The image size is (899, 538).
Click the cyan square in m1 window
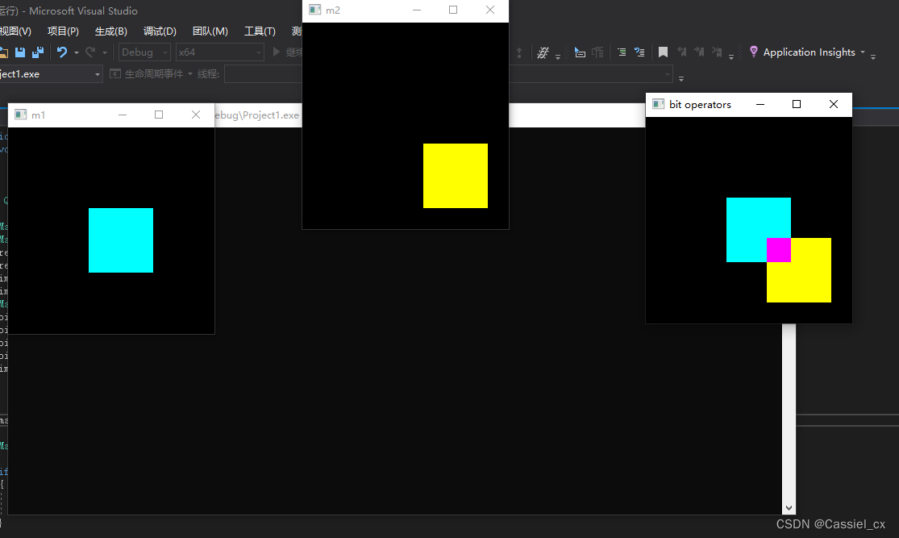coord(121,240)
